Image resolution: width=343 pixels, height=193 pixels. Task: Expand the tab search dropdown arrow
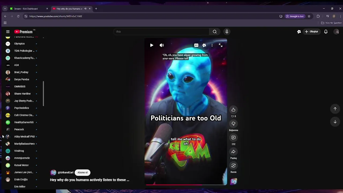tap(5, 9)
